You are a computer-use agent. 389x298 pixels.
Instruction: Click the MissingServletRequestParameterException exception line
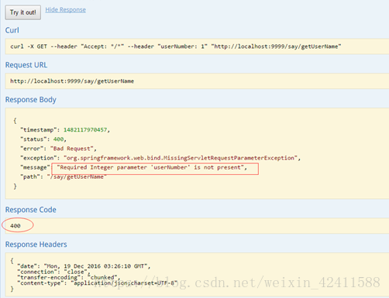[x=160, y=158]
